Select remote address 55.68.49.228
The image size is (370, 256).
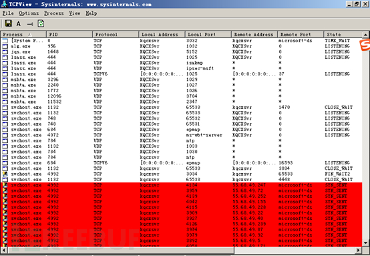click(249, 207)
